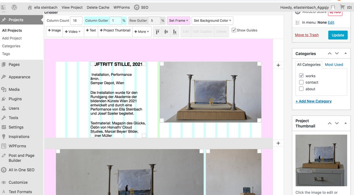Toggle the Show Guides checkbox
Image resolution: width=354 pixels, height=195 pixels.
234,30
